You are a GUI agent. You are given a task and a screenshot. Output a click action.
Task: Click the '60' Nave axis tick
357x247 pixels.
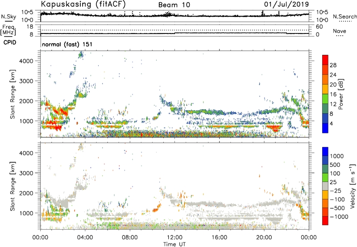tap(319, 27)
